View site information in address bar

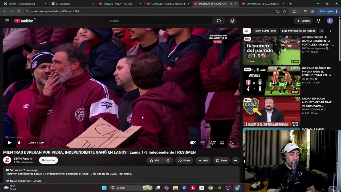click(27, 11)
